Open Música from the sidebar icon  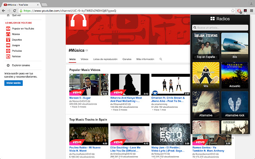[x=8, y=35]
